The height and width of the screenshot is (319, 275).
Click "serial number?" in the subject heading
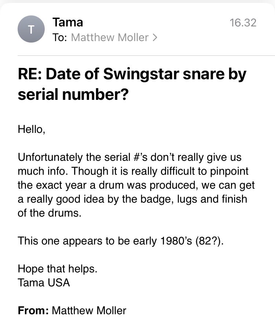click(x=73, y=94)
